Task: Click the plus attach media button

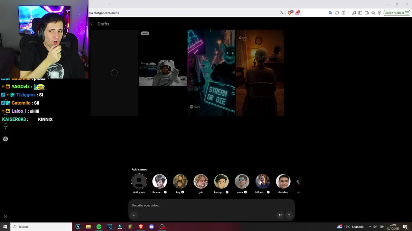Action: click(134, 215)
